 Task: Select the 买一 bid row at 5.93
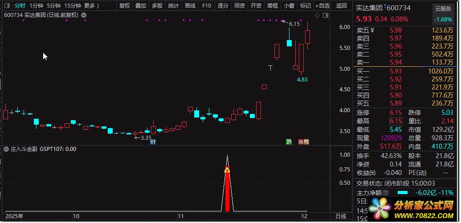coord(405,71)
